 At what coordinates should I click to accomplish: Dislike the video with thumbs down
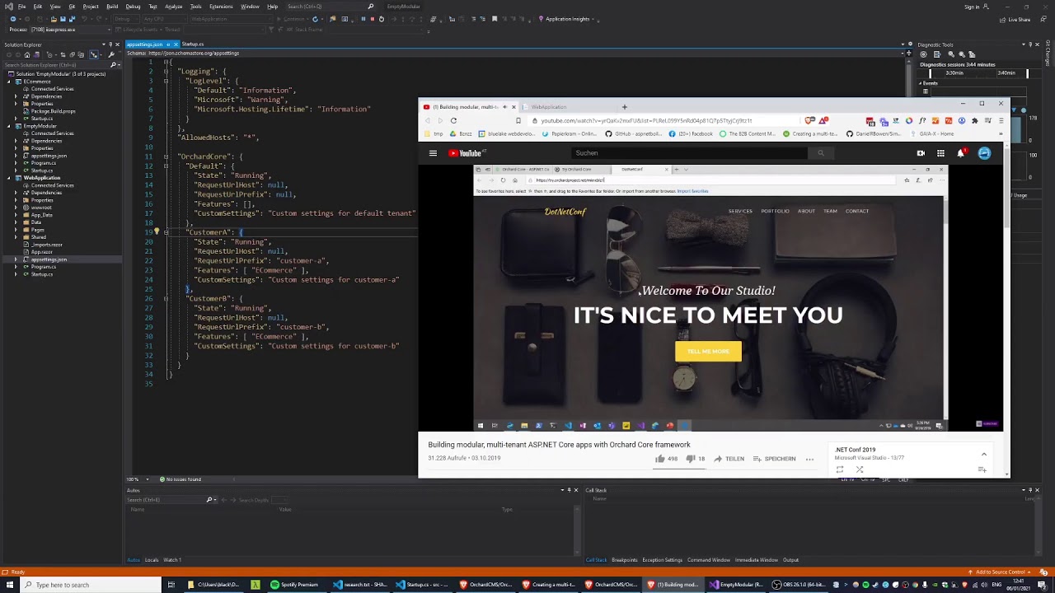pos(696,459)
